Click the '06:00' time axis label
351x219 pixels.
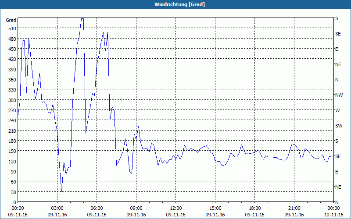97,208
